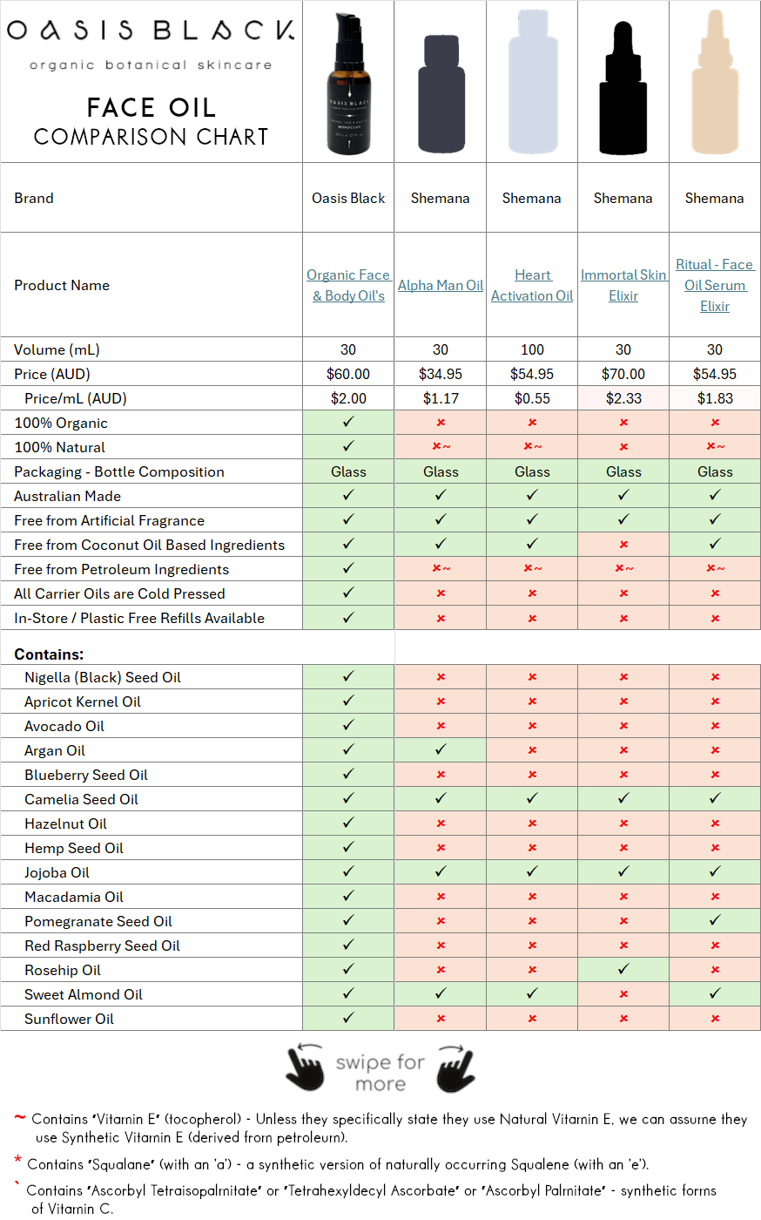
Task: Click the Face Oil Comparison Chart title
Action: [x=152, y=121]
